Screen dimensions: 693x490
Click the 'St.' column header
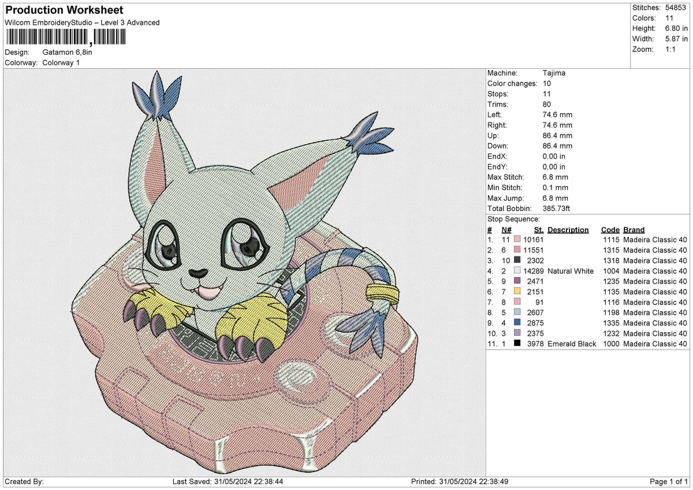point(538,229)
